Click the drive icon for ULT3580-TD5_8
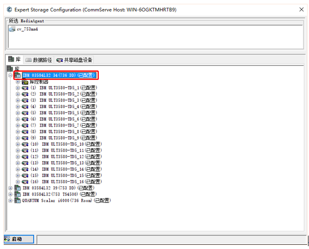This screenshot has width=309, height=249. click(x=25, y=132)
